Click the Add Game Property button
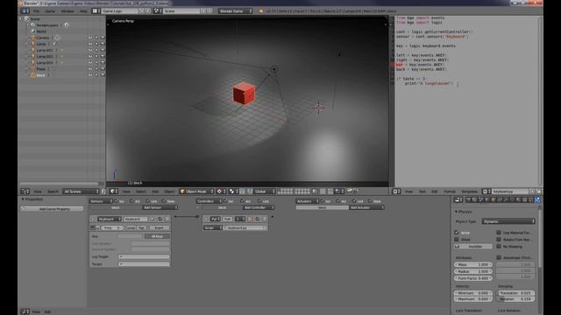 pos(53,208)
